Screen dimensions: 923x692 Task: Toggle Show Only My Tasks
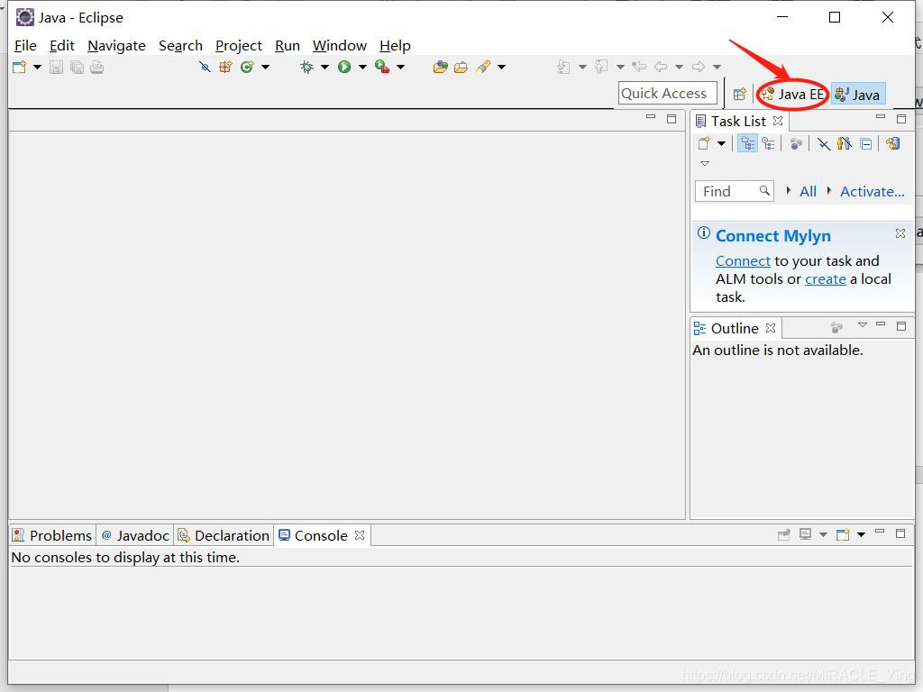pyautogui.click(x=844, y=143)
